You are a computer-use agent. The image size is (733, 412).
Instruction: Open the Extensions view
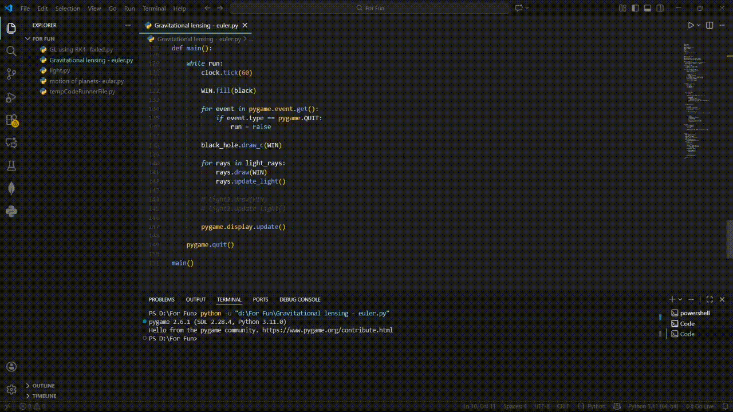pyautogui.click(x=11, y=120)
